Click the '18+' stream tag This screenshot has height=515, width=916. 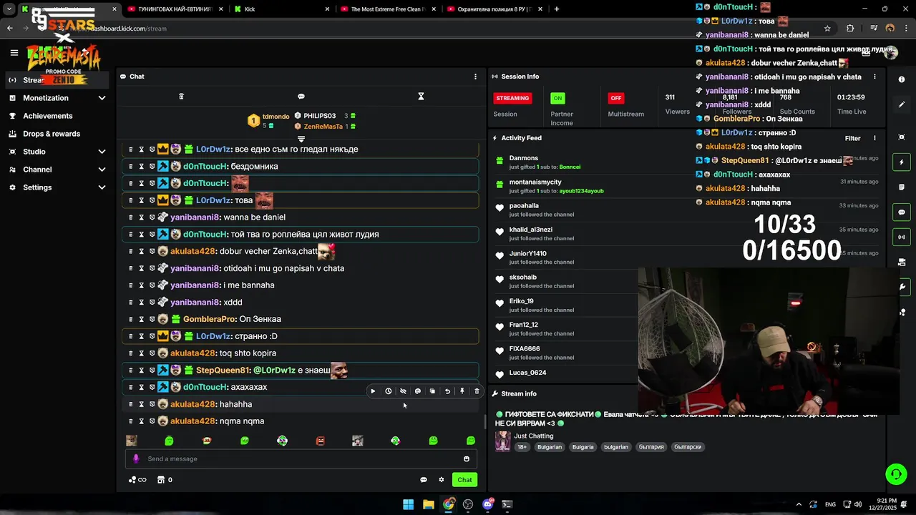tap(522, 447)
